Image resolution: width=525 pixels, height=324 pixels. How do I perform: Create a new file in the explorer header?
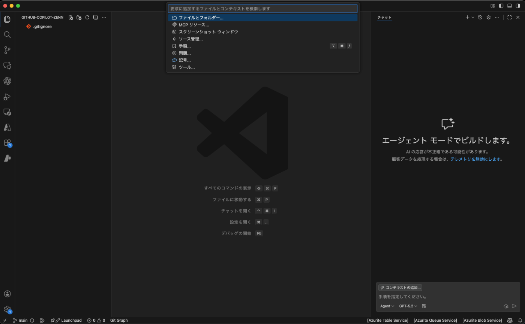[71, 17]
